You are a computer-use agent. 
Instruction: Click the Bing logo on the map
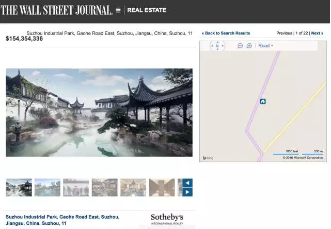208,158
